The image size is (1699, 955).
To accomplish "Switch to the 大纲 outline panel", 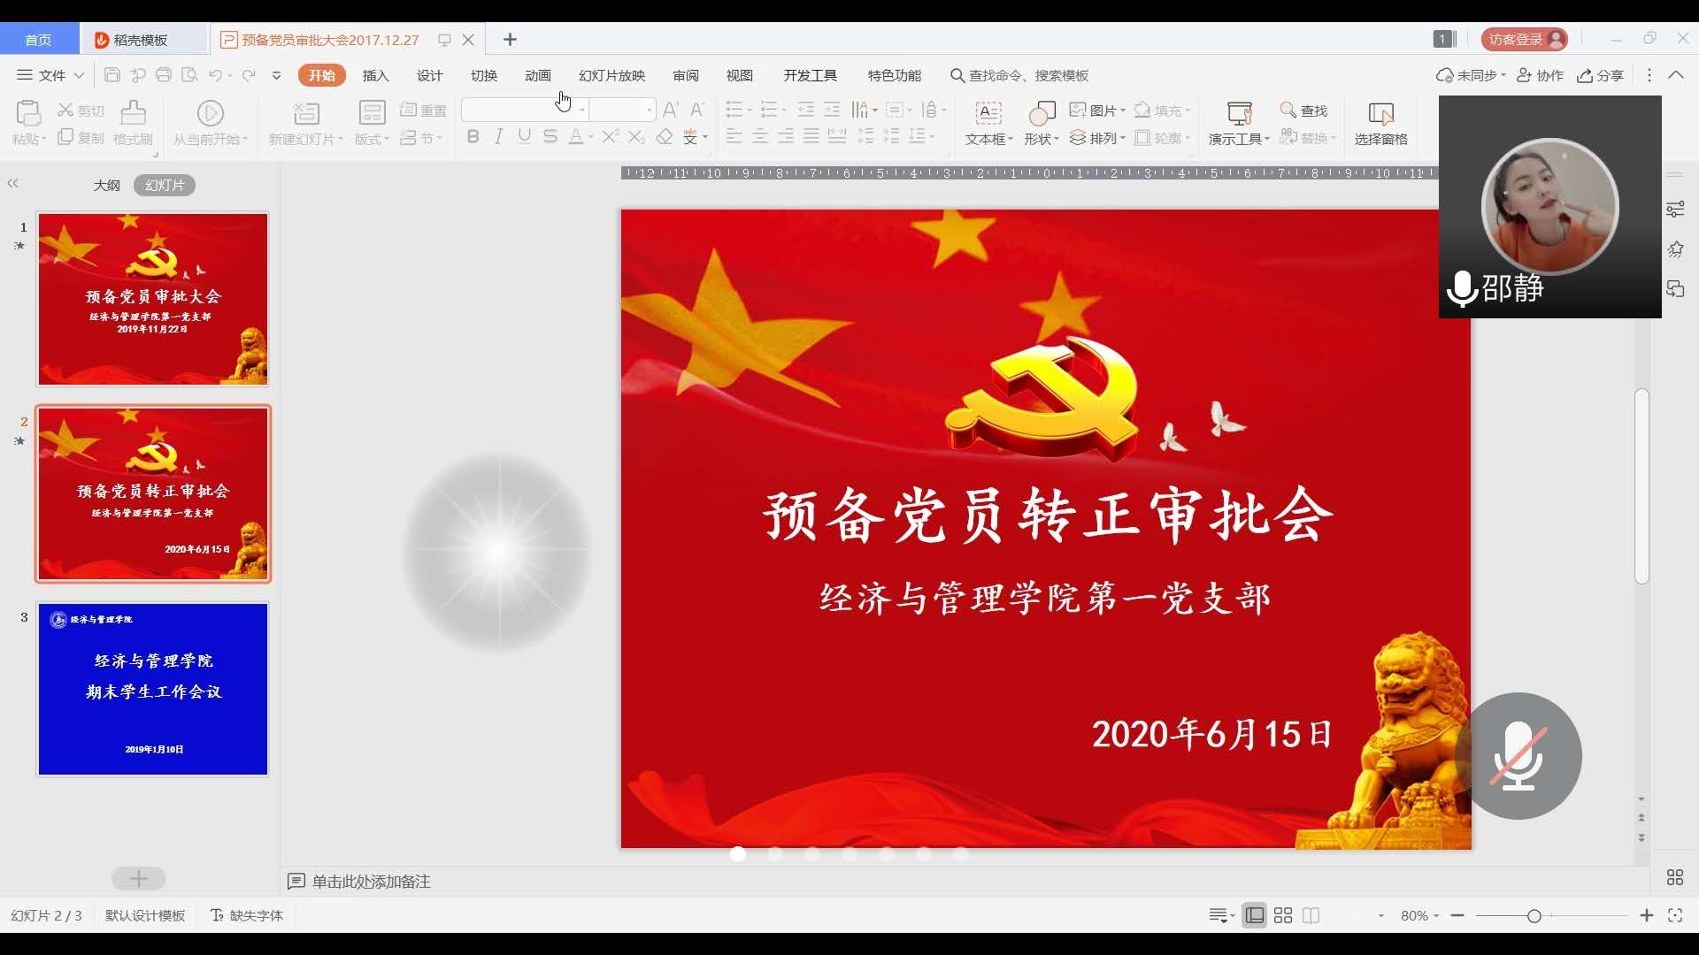I will pyautogui.click(x=106, y=186).
